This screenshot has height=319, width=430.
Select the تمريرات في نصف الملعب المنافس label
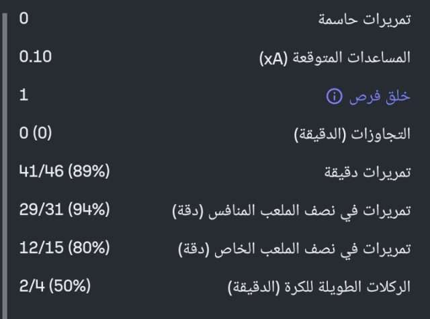292,212
